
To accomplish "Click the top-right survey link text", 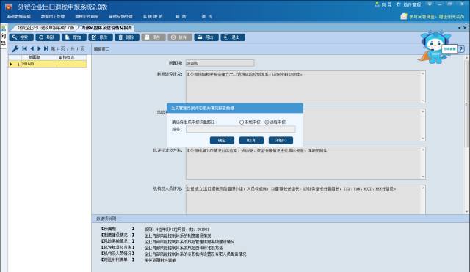I will point(437,17).
